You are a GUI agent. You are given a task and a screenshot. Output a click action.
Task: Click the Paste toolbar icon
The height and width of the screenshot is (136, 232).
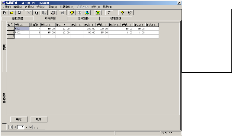(44, 13)
